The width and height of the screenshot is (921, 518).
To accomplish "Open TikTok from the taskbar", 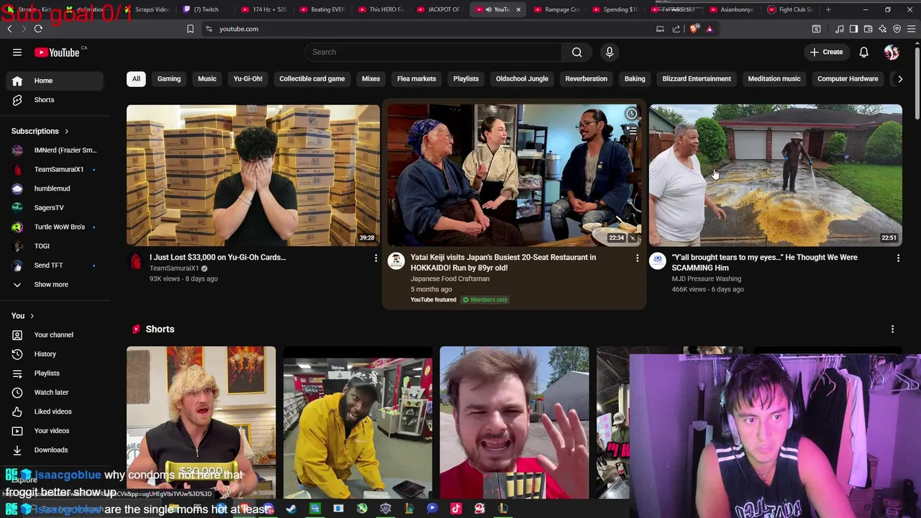I will click(455, 509).
